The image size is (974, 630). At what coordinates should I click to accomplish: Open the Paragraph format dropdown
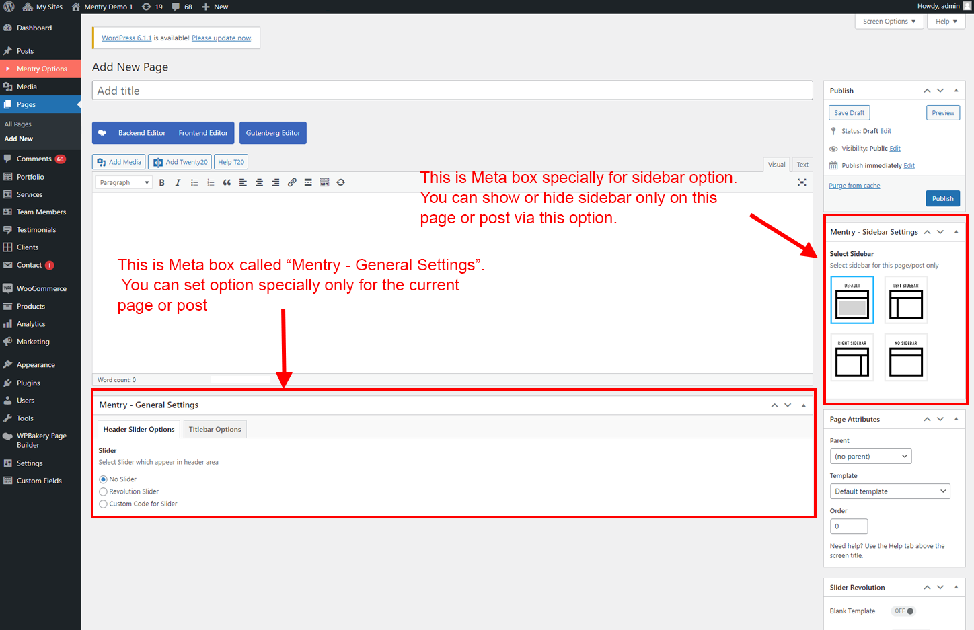[124, 182]
